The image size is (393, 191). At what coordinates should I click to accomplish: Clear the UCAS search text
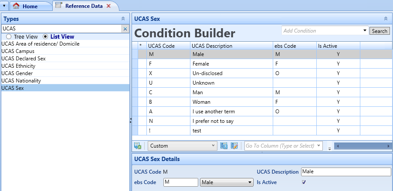coord(125,29)
